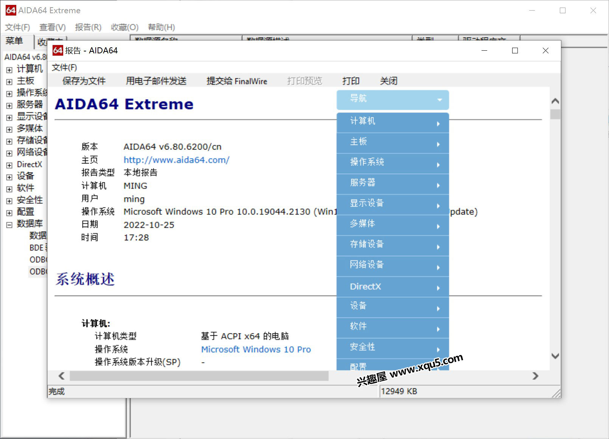Click 打印 button in report toolbar
Screen dimensions: 609x439
point(351,81)
